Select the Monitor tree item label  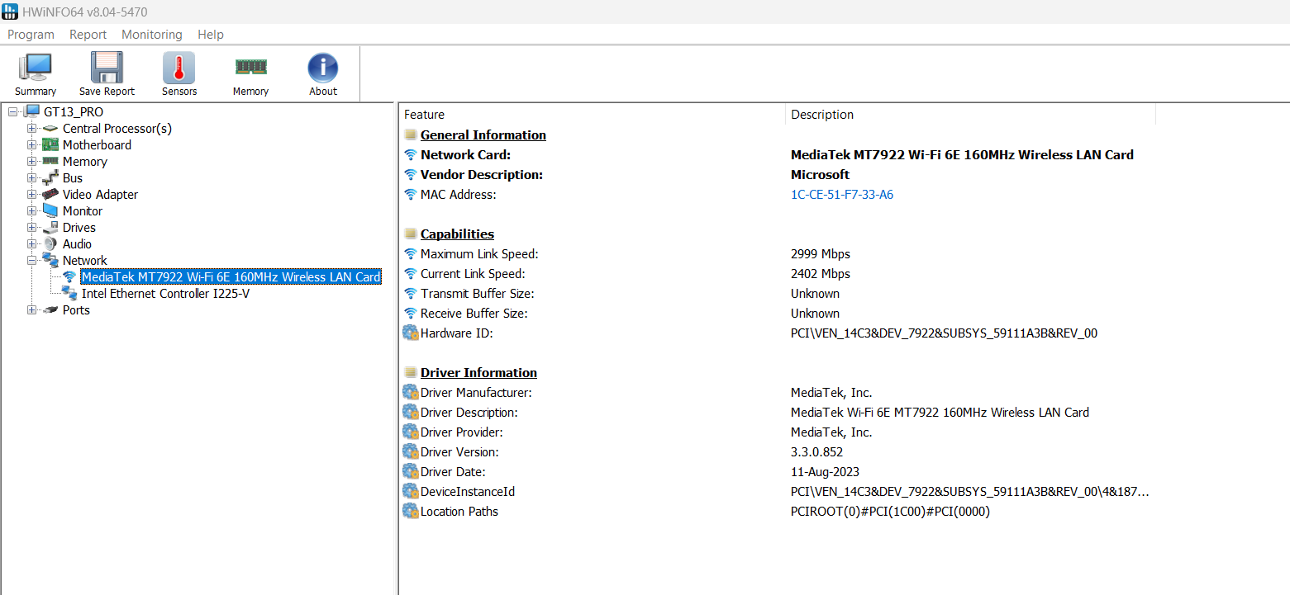pyautogui.click(x=83, y=211)
